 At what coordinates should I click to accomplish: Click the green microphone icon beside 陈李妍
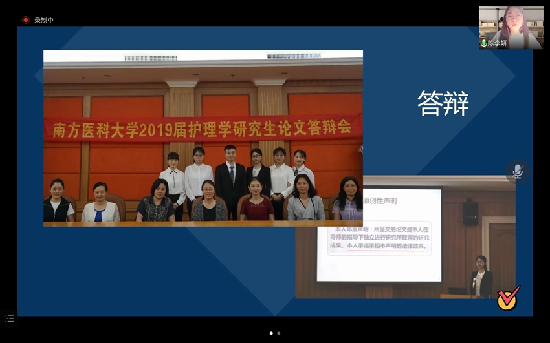click(x=484, y=43)
